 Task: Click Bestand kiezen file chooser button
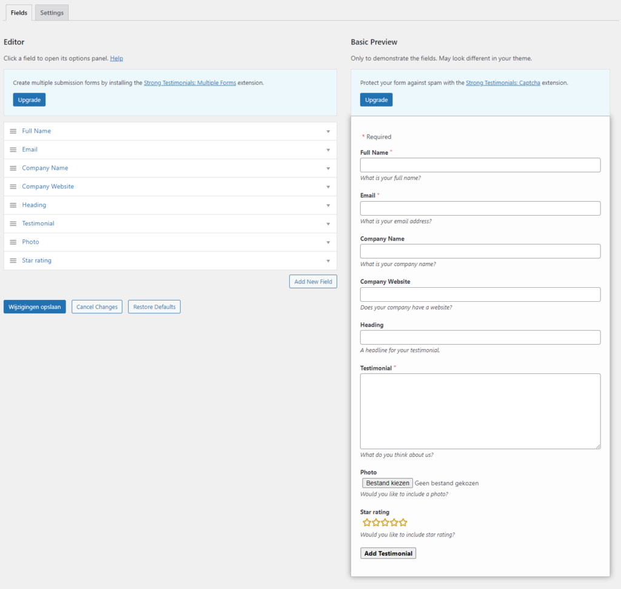[388, 483]
